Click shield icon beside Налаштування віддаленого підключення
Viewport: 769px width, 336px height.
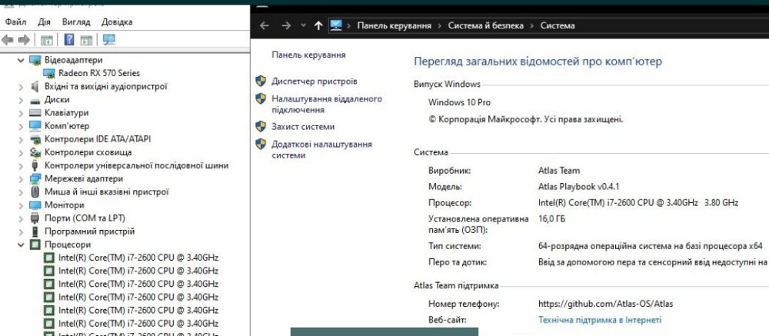coord(261,98)
